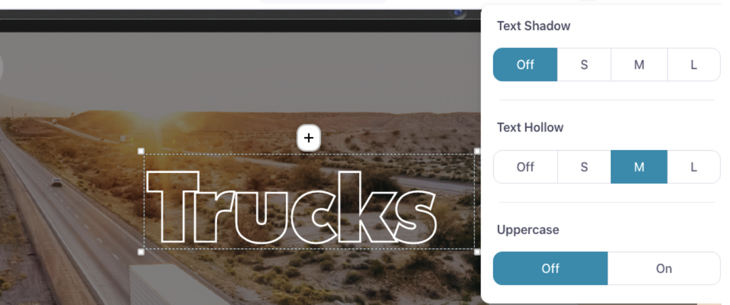Set Text Hollow to L
Viewport: 730px width, 305px height.
point(694,167)
